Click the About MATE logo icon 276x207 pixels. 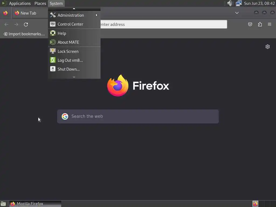click(x=53, y=42)
